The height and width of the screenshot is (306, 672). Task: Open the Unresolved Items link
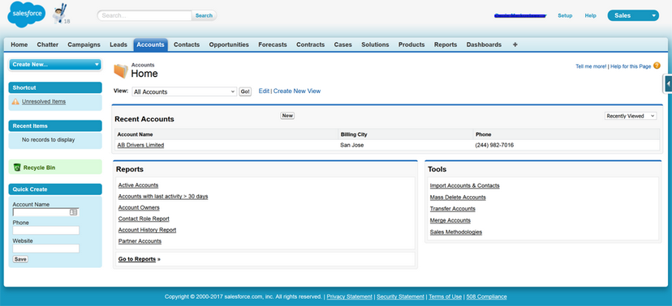(x=44, y=102)
